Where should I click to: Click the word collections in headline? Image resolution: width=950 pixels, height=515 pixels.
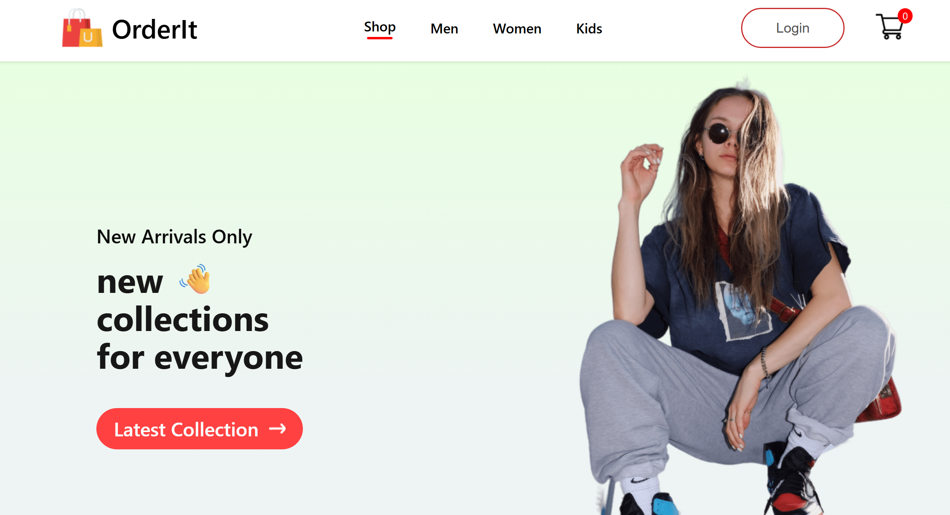tap(183, 320)
